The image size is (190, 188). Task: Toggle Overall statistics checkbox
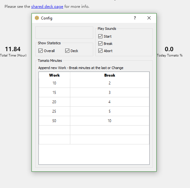point(41,51)
